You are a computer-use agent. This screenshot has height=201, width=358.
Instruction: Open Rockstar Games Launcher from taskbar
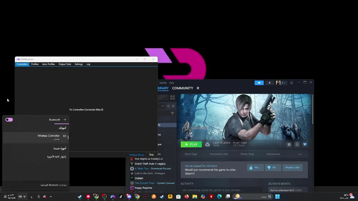click(170, 197)
